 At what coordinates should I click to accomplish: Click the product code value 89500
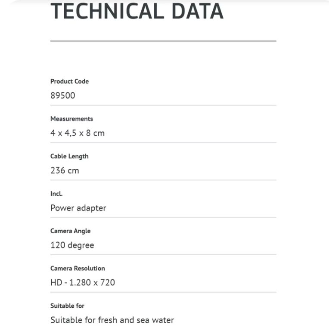point(63,96)
